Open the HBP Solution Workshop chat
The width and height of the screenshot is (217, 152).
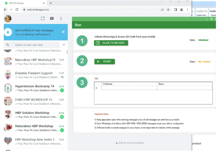[x=35, y=115]
